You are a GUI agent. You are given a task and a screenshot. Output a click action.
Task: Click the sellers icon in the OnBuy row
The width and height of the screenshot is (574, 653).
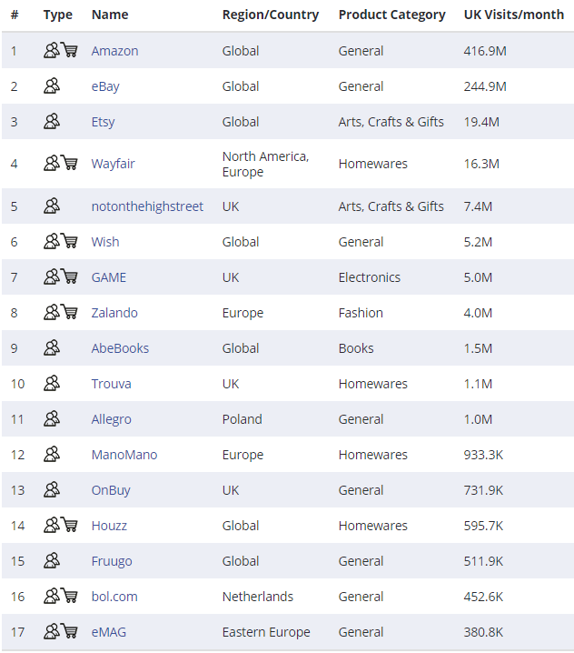(52, 490)
